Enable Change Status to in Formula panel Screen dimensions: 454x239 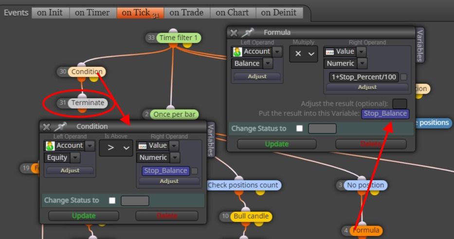tap(299, 128)
